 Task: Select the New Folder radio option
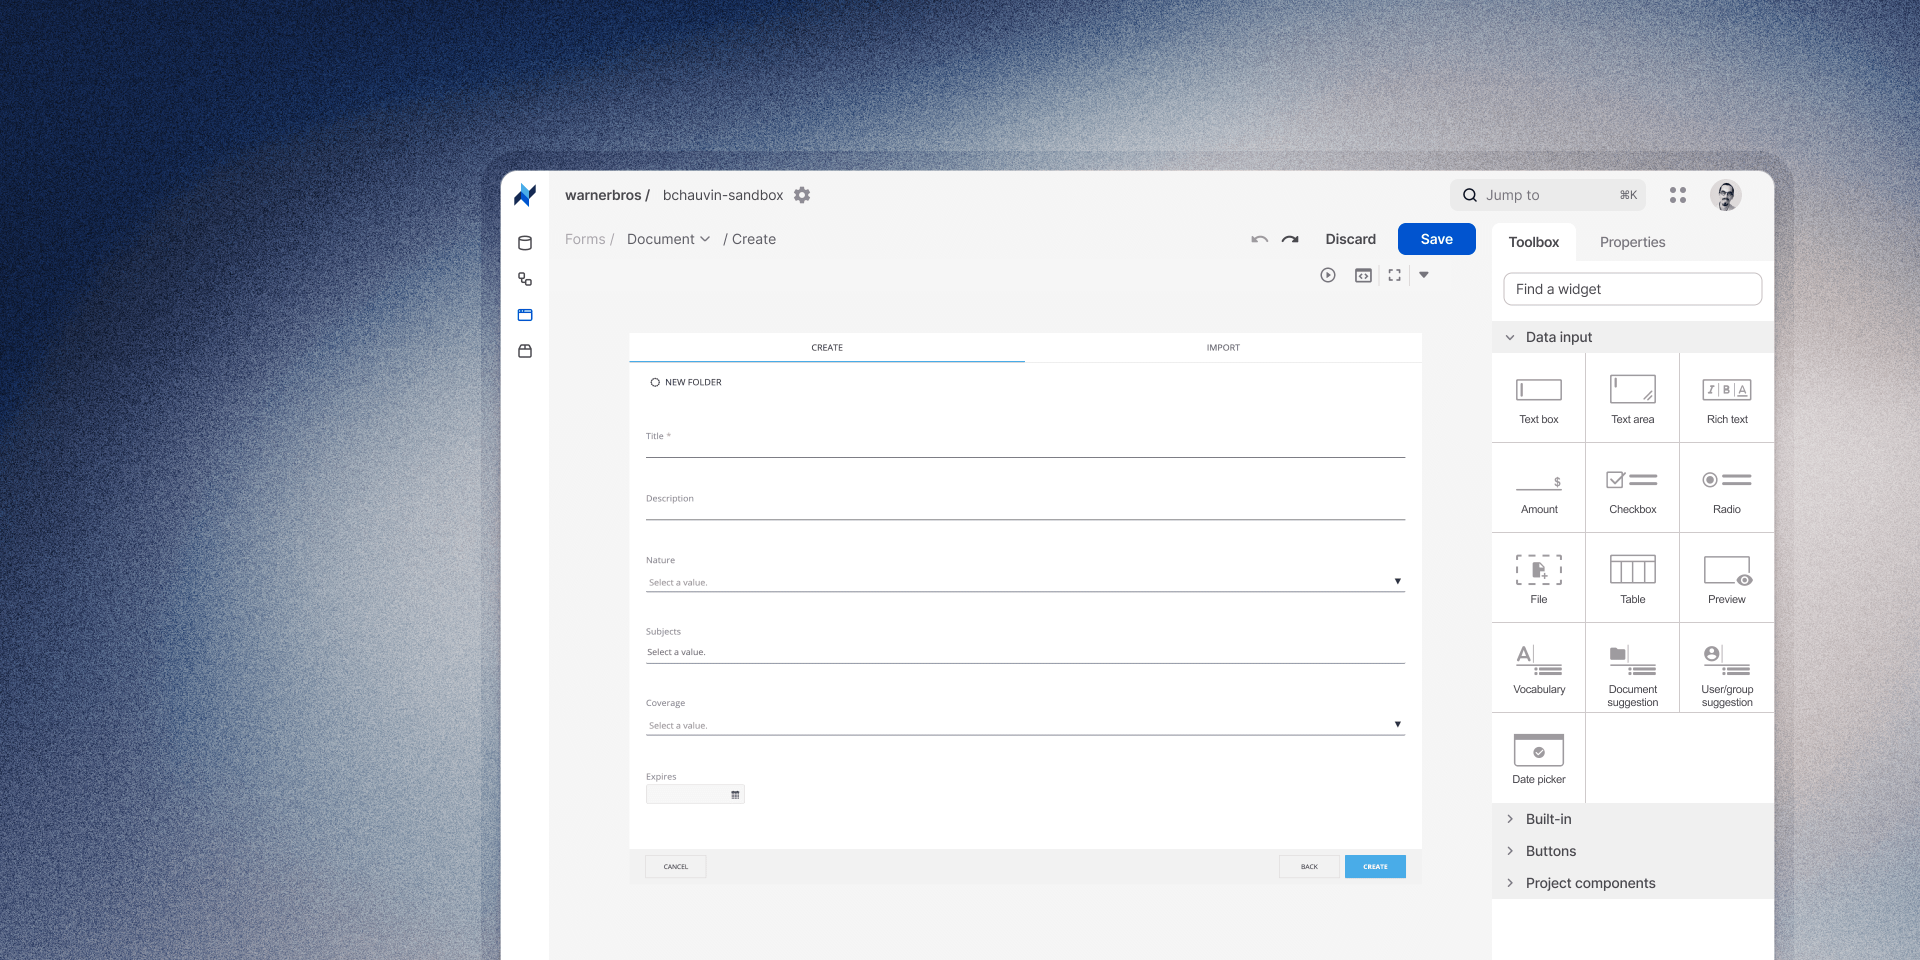(x=655, y=382)
